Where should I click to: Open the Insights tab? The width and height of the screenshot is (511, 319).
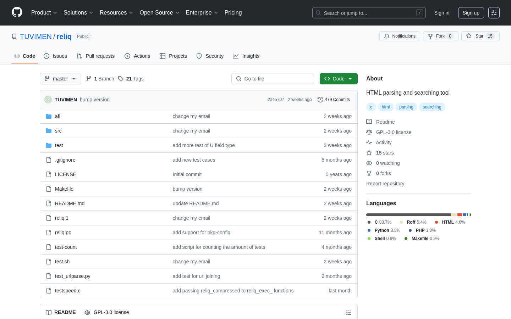(246, 56)
